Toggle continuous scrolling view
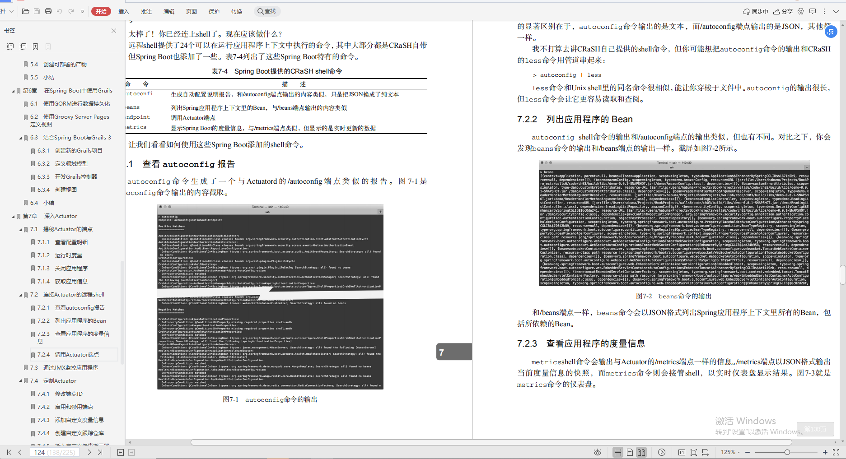846x459 pixels. [618, 452]
